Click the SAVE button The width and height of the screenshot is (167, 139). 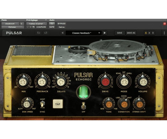point(119,33)
